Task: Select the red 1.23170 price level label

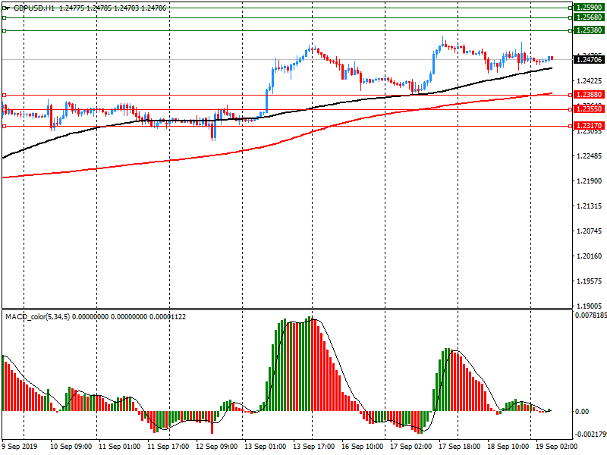Action: point(589,126)
